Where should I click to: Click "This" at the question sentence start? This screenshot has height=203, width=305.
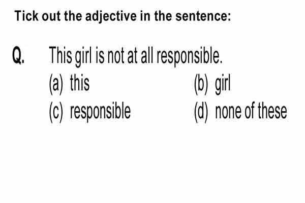coord(60,55)
